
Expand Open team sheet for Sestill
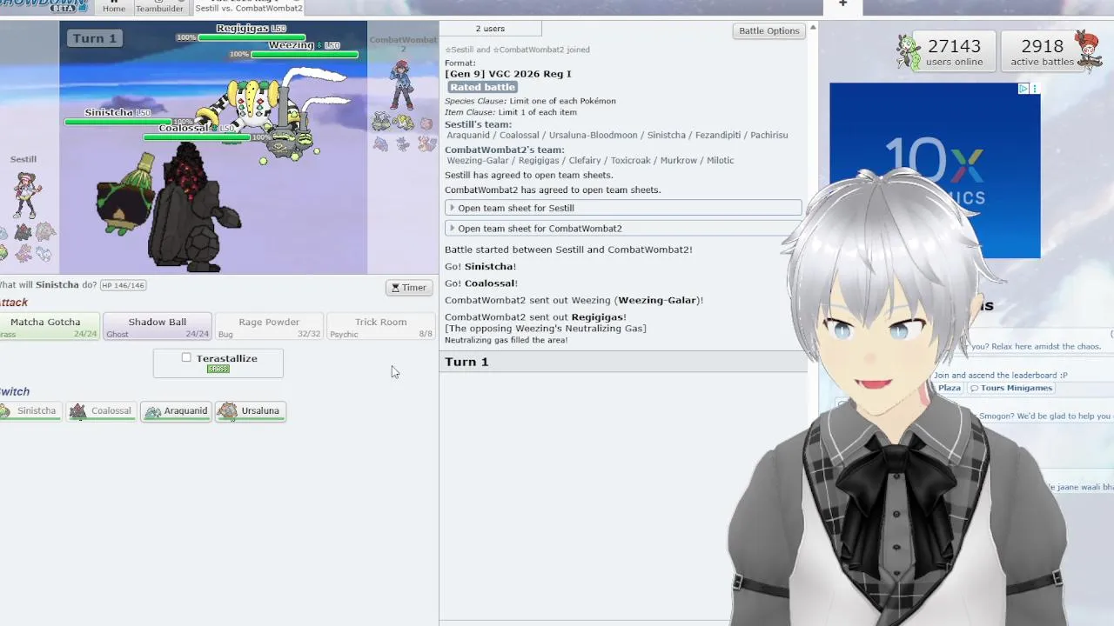click(x=623, y=208)
